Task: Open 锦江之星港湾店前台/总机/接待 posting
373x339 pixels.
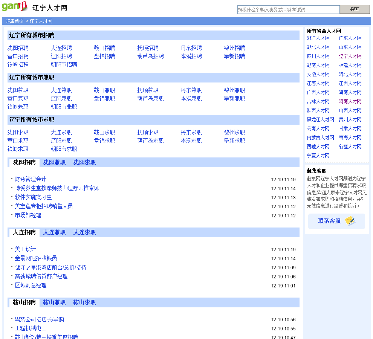Action: (x=50, y=268)
